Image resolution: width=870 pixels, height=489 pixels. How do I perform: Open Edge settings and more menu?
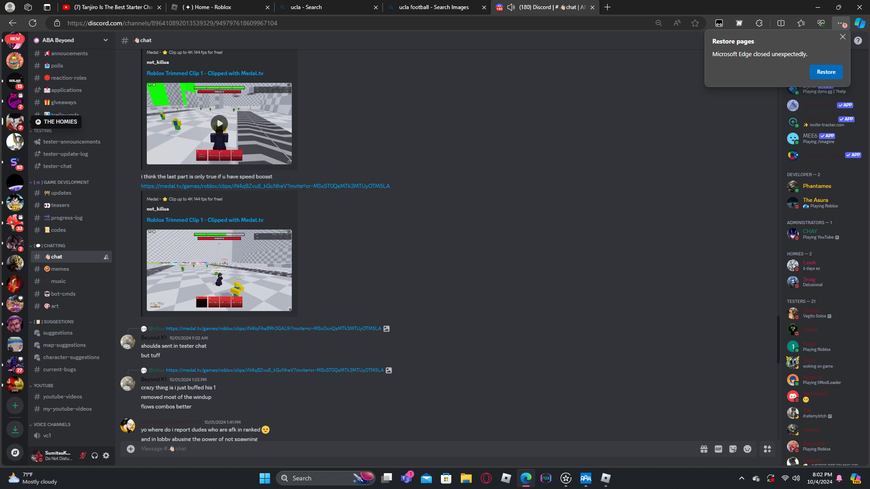coord(841,23)
